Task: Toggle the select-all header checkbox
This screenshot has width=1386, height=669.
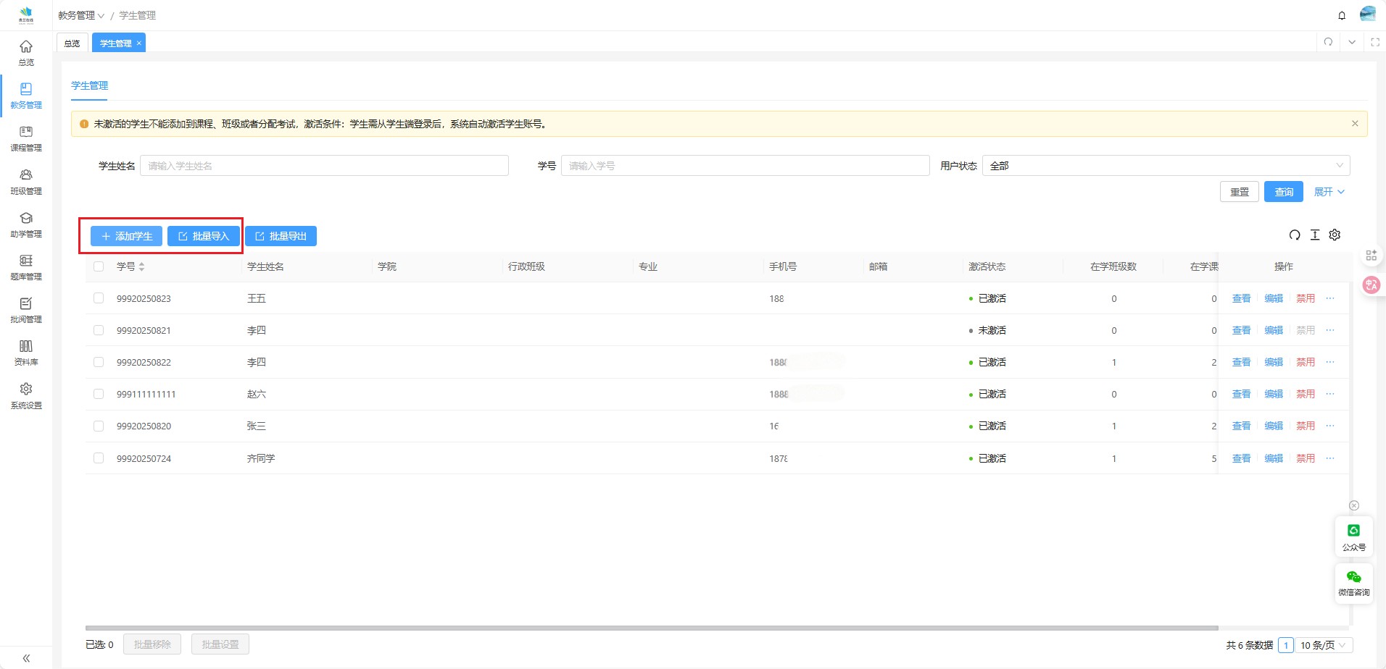Action: coord(99,266)
